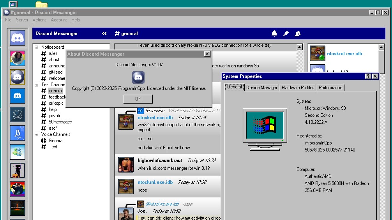Switch to the Device Manager tab
392x220 pixels.
[x=262, y=88]
